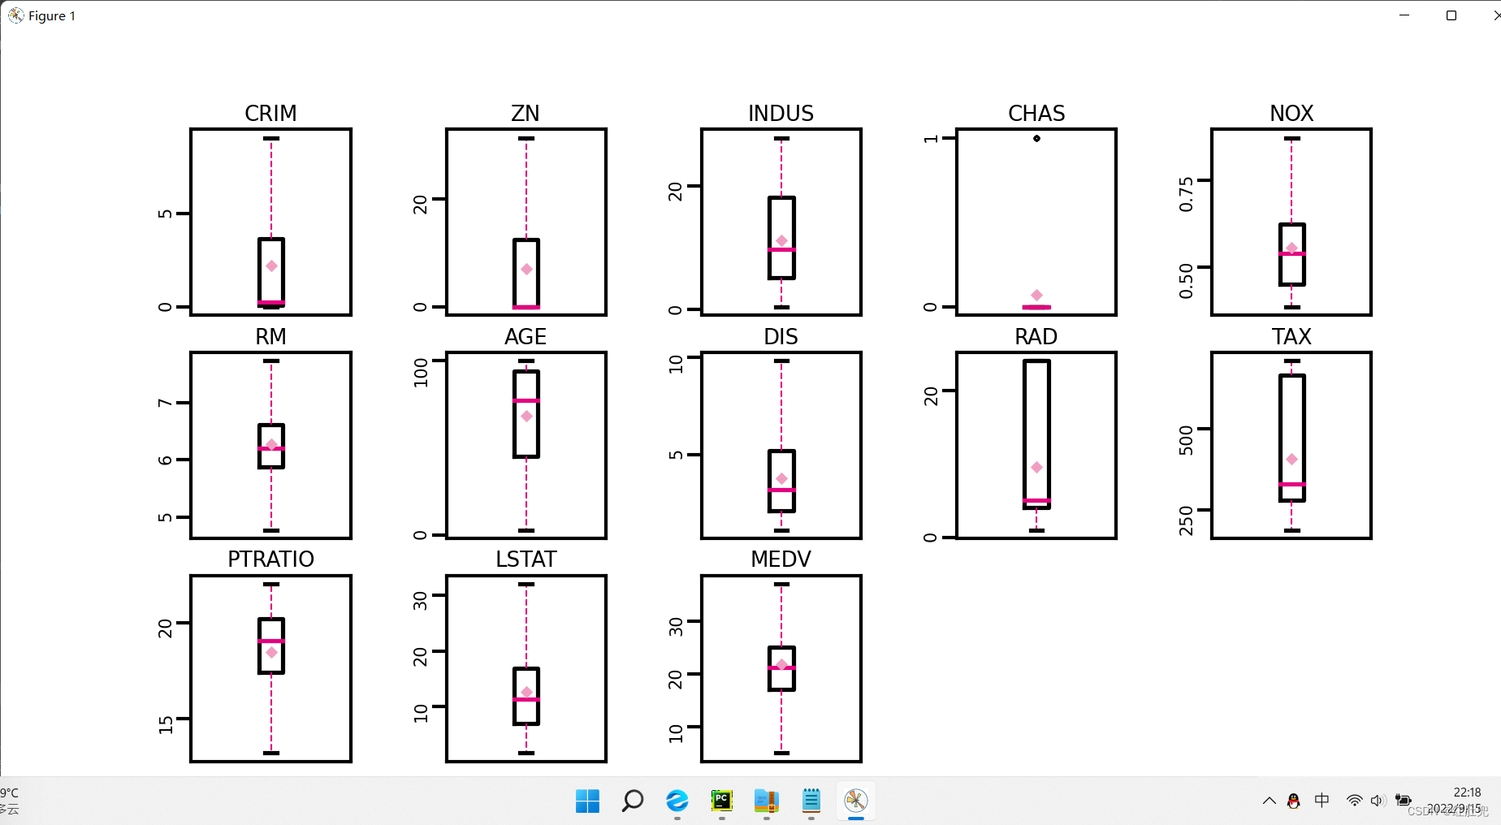Click the top whisker cap in INDUS plot
1501x825 pixels.
pos(781,138)
